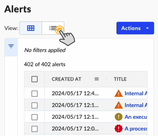The height and width of the screenshot is (136, 158).
Task: Click the Actions dropdown caret arrow
Action: [148, 28]
